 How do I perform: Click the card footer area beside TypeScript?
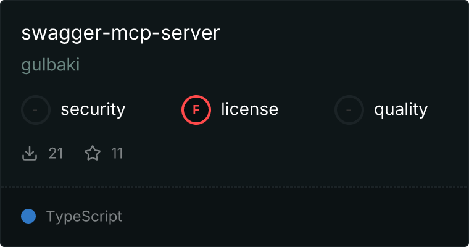294,217
